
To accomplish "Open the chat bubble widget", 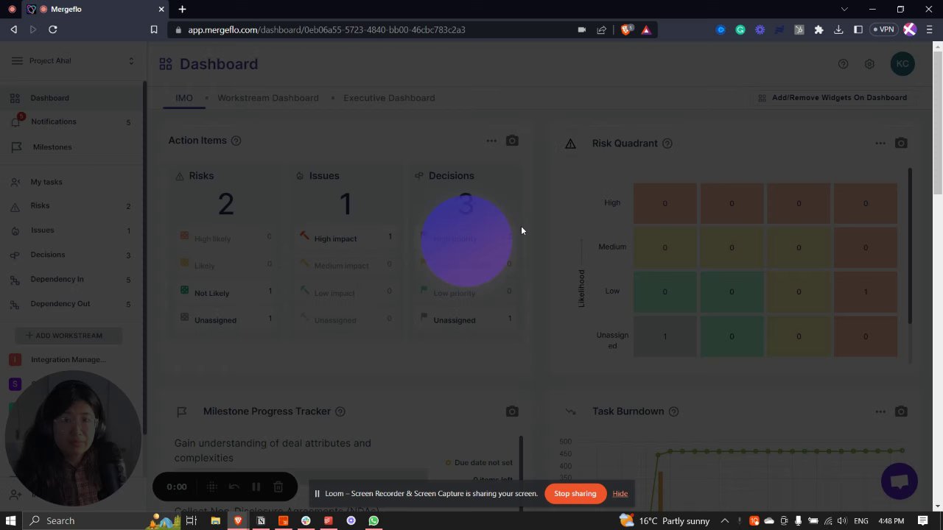I will (900, 481).
